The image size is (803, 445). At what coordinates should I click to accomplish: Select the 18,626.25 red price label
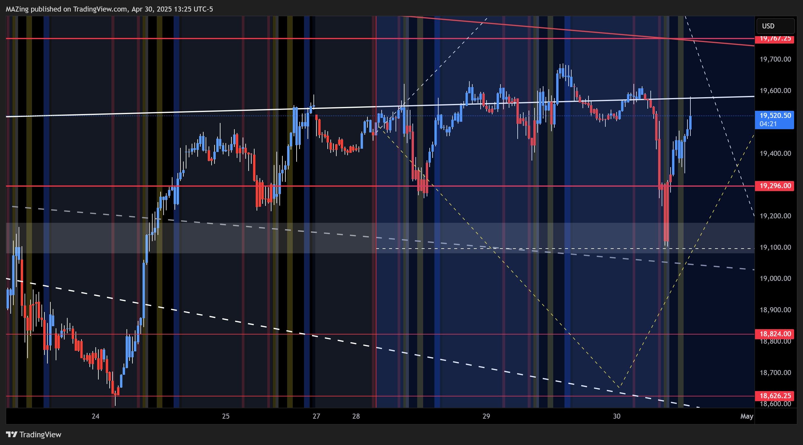(x=774, y=396)
